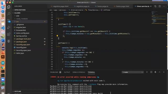Open Visual Studio Code from the dock
This screenshot has height=94, width=168.
click(3, 28)
